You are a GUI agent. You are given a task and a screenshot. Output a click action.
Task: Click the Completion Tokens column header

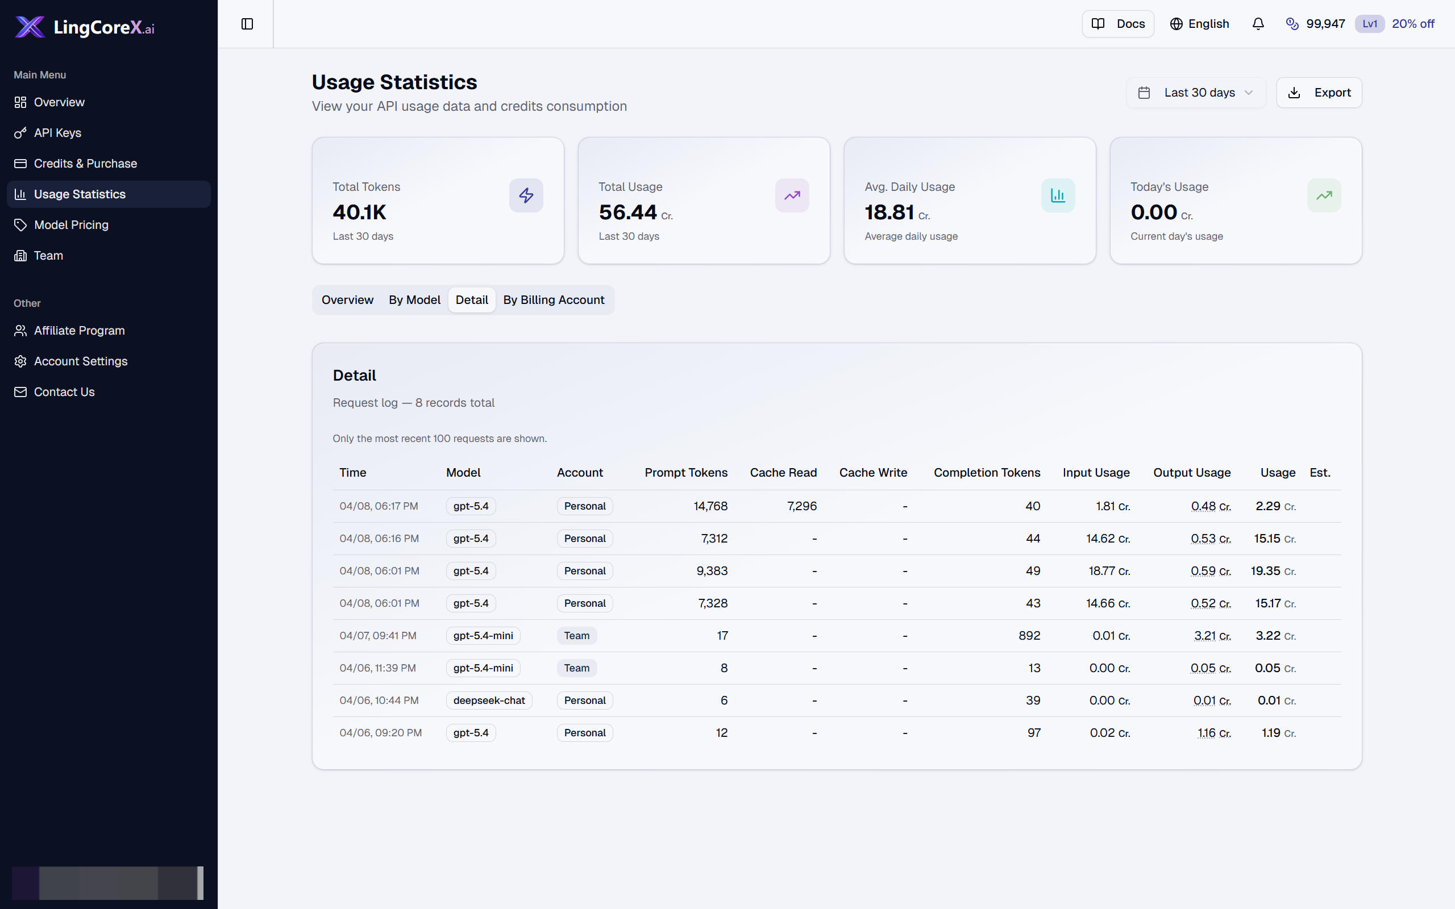[x=987, y=473]
